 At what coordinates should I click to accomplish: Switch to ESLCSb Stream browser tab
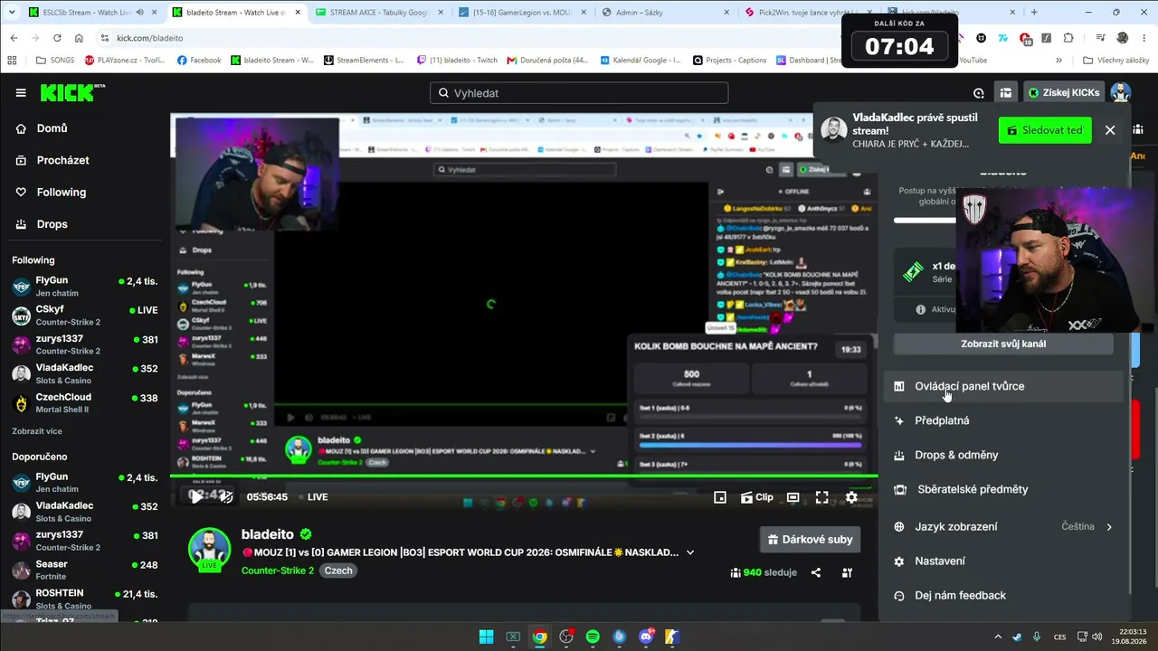[x=87, y=13]
